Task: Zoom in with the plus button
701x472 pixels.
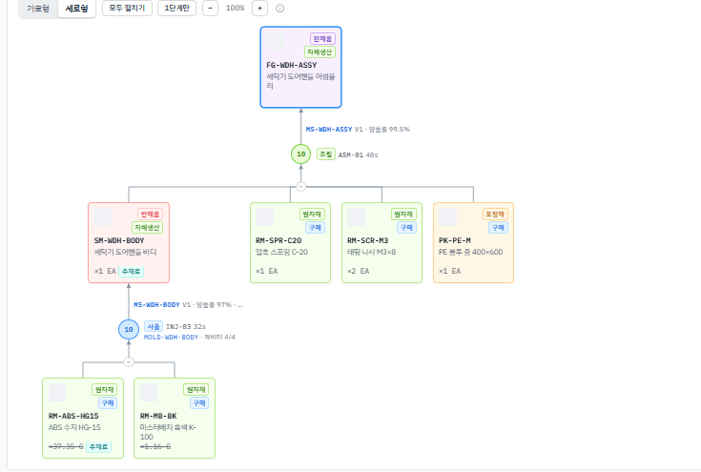Action: coord(259,8)
